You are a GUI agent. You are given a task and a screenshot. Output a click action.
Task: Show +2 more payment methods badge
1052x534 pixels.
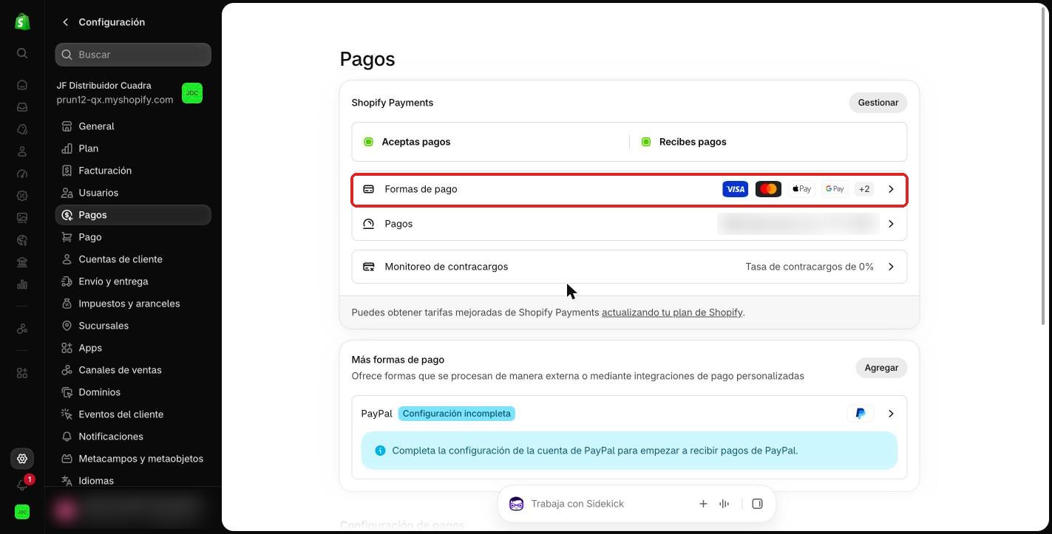864,189
